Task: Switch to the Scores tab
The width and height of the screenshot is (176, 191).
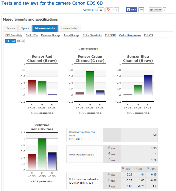Action: point(11,28)
